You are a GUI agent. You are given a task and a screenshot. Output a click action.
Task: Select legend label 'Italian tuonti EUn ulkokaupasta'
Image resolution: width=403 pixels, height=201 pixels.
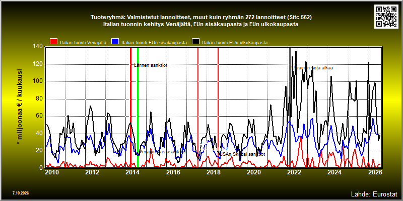[x=235, y=43]
